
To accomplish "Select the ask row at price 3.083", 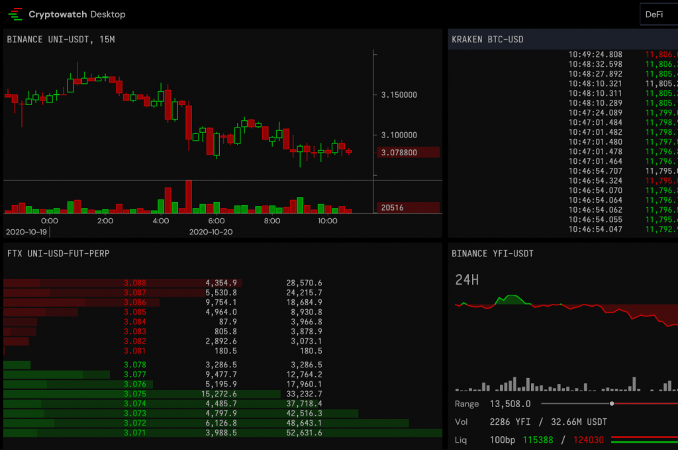I will point(222,331).
